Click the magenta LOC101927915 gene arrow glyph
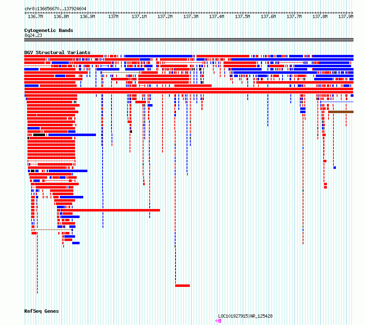This screenshot has width=365, height=325. point(218,321)
